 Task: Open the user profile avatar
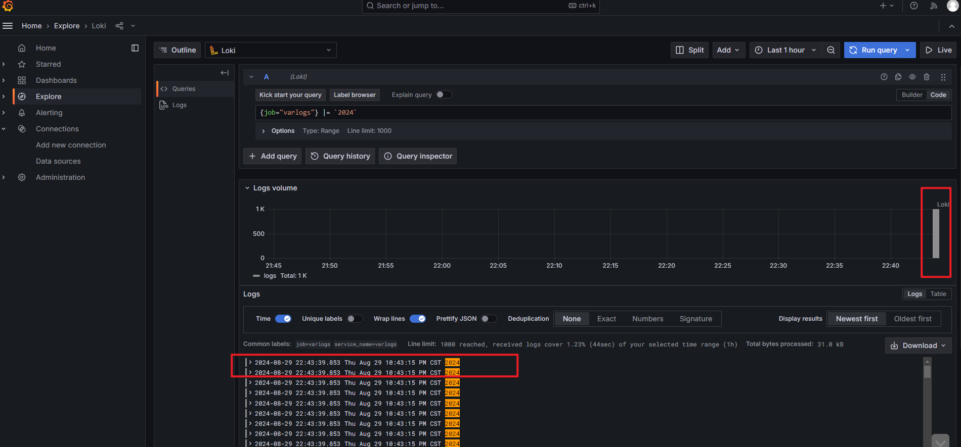952,6
